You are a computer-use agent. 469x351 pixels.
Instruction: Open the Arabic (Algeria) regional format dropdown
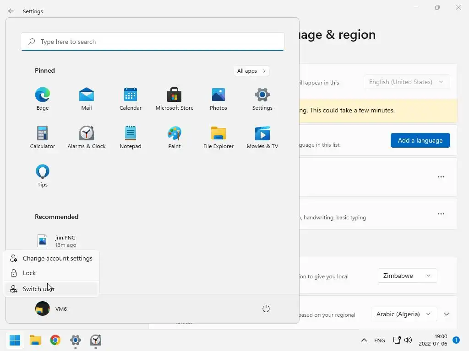click(404, 314)
